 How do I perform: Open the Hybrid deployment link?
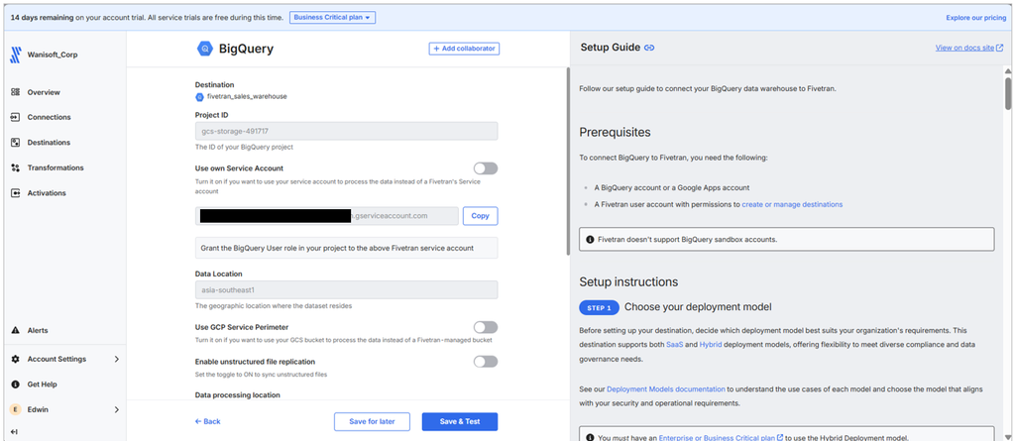click(710, 345)
